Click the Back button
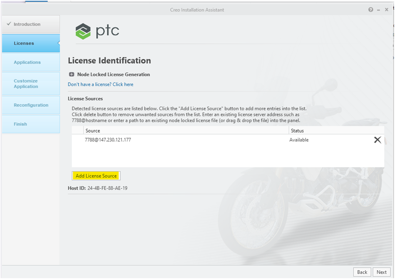The image size is (395, 279). point(362,272)
